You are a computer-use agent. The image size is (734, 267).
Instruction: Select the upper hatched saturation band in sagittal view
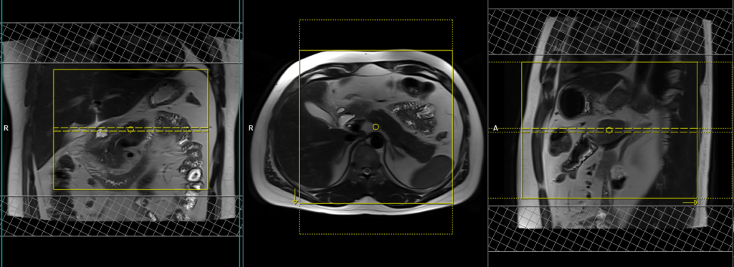611,31
